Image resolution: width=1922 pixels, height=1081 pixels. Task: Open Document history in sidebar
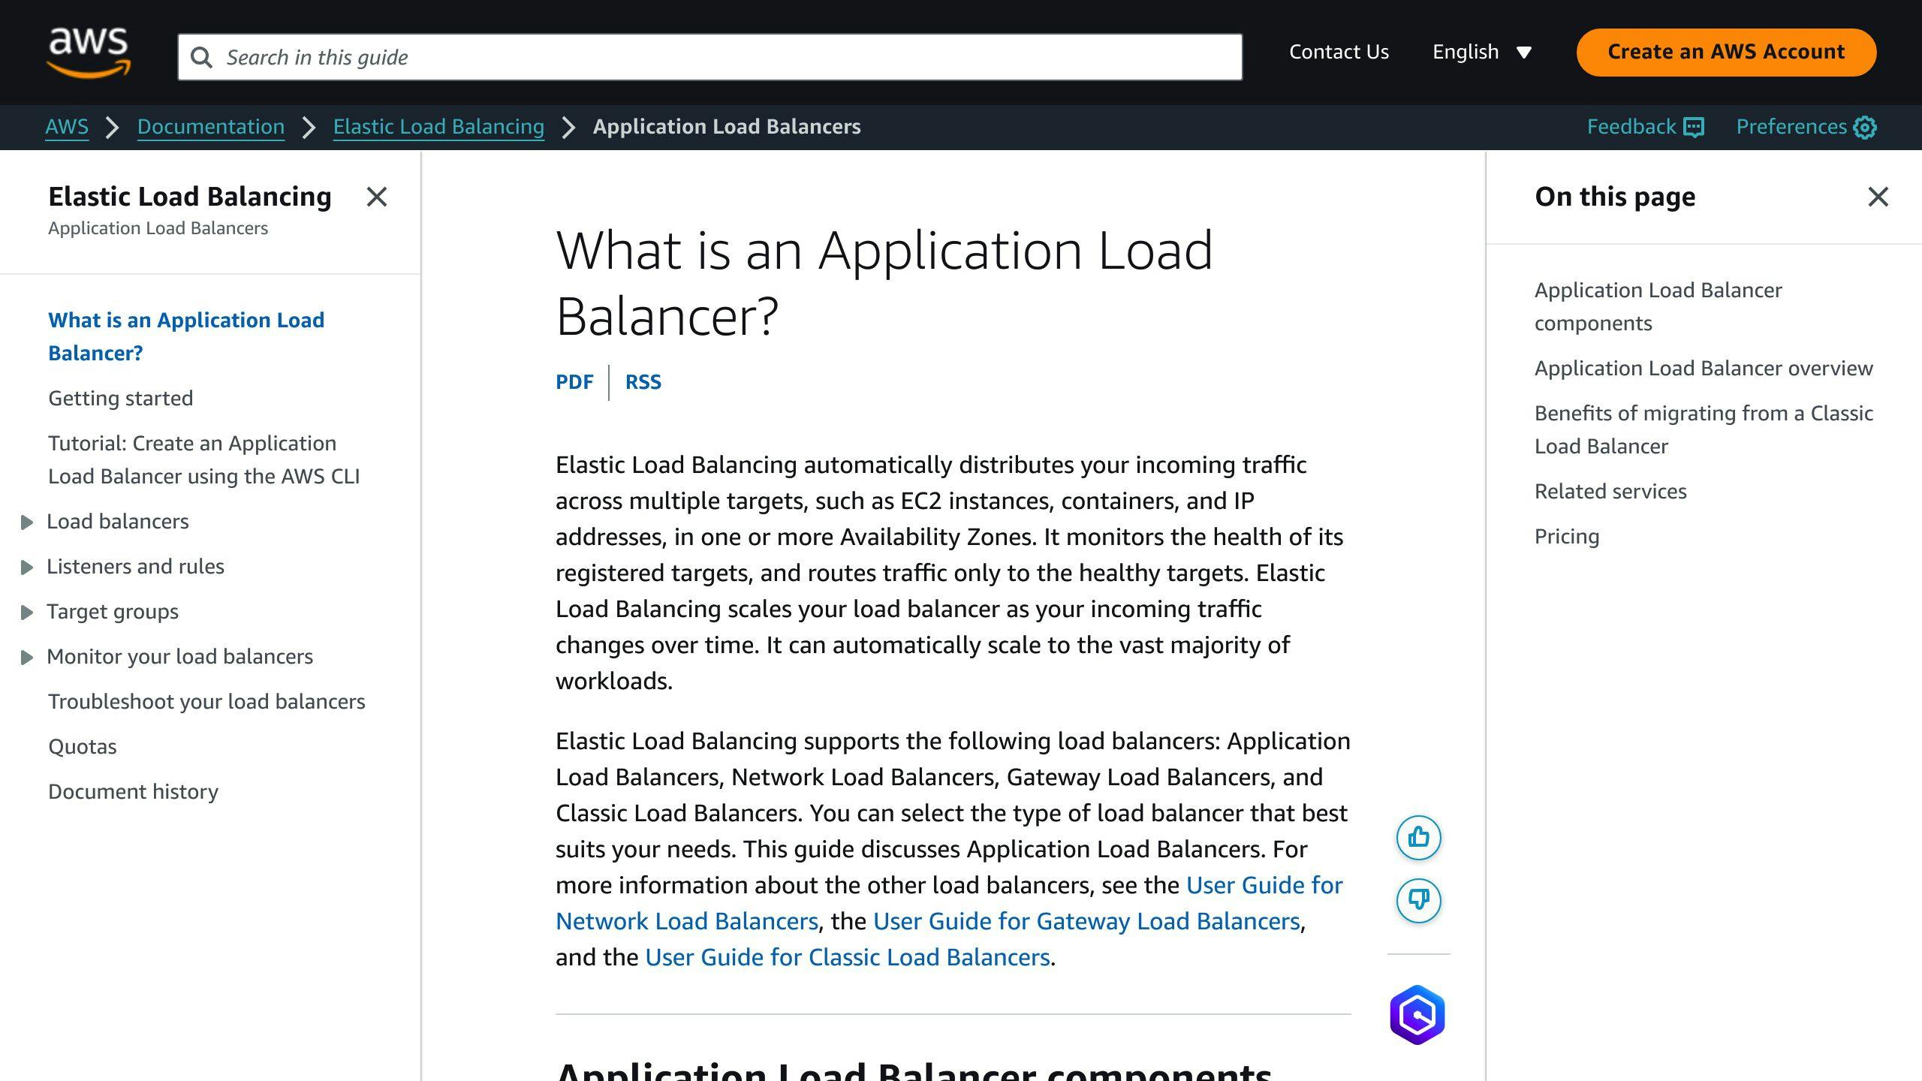133,791
